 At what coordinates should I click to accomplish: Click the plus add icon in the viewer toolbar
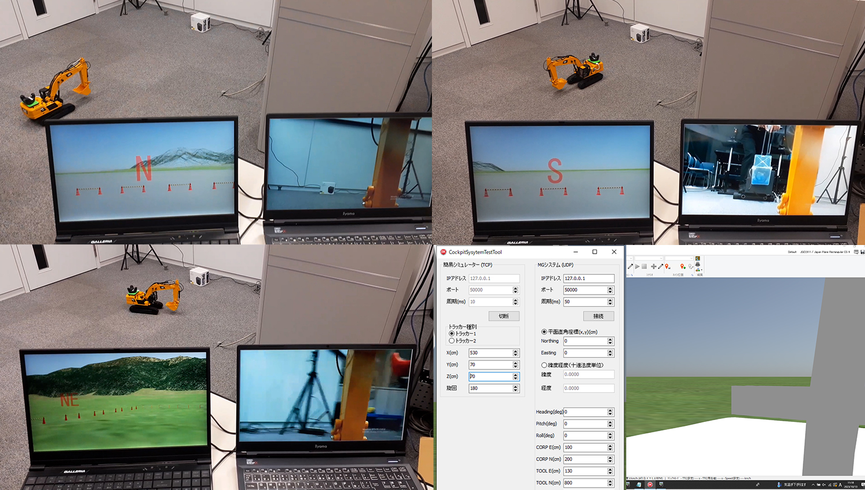pyautogui.click(x=653, y=266)
